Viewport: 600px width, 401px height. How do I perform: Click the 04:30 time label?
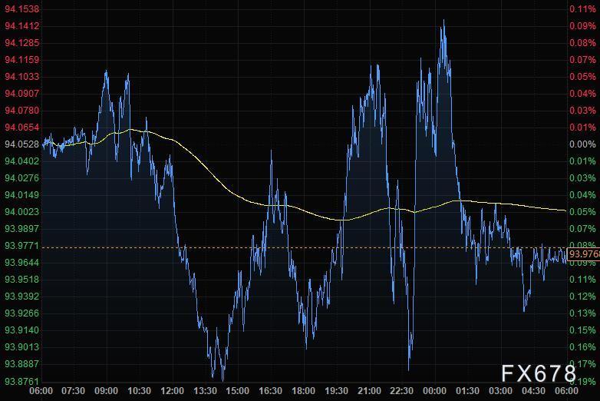(x=533, y=391)
